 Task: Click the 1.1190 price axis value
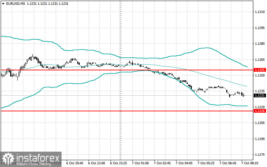point(260,139)
